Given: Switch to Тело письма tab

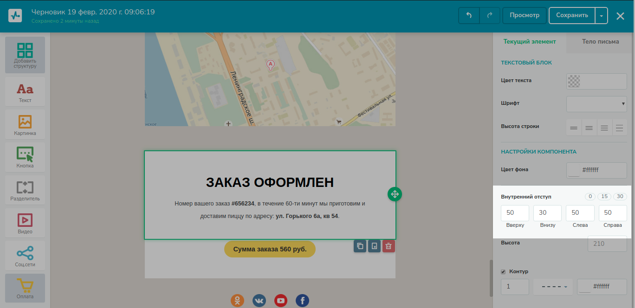Looking at the screenshot, I should [x=600, y=41].
